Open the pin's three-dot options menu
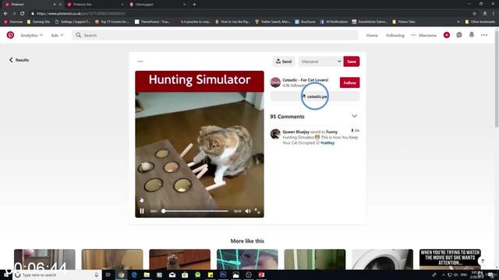This screenshot has height=280, width=499. tap(140, 61)
